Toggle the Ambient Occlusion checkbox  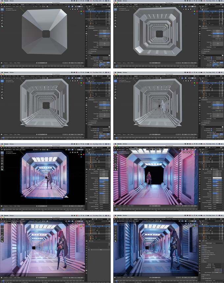203,247
